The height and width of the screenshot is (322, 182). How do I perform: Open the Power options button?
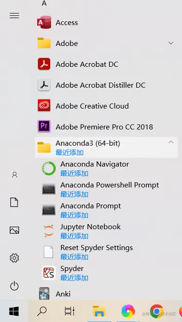(14, 286)
